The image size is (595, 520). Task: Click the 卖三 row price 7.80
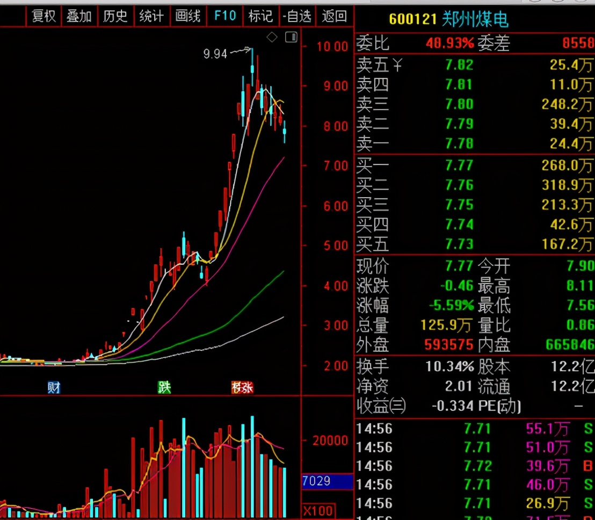(459, 104)
